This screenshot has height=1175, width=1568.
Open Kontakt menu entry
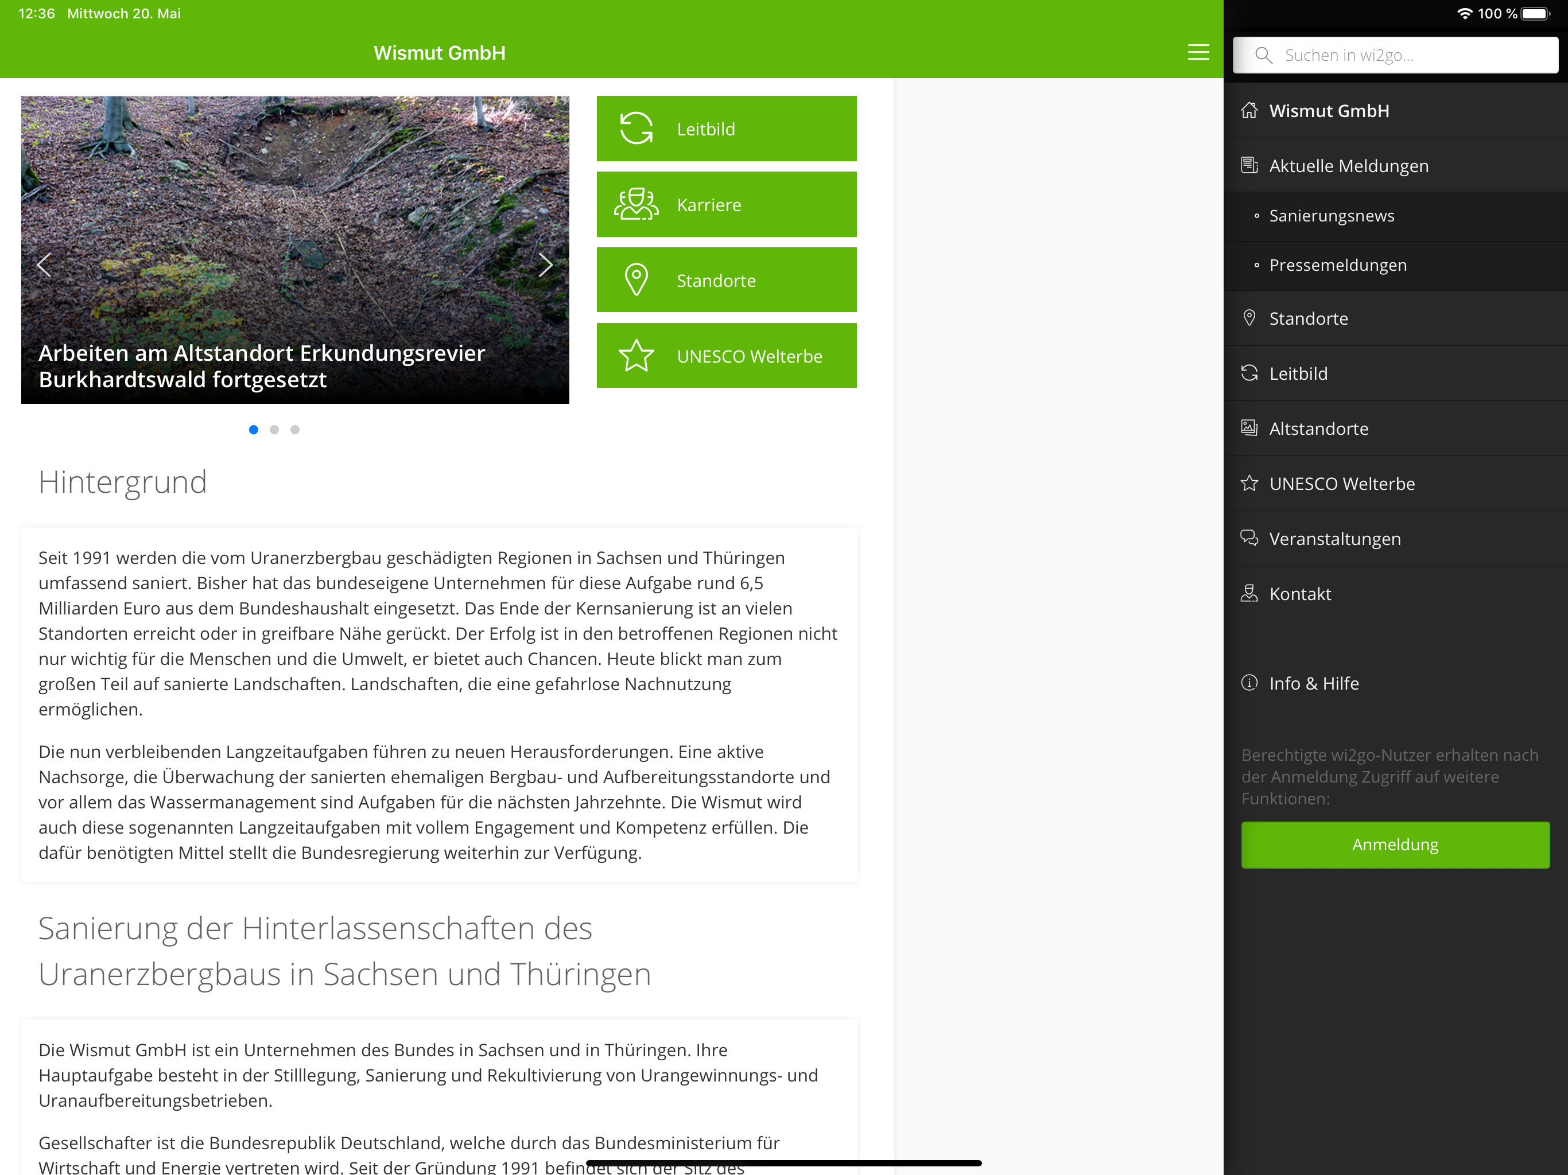point(1395,593)
